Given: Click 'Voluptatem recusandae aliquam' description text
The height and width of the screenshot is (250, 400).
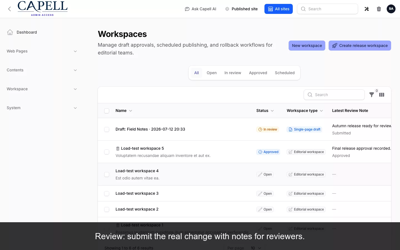Looking at the screenshot, I should click(163, 156).
